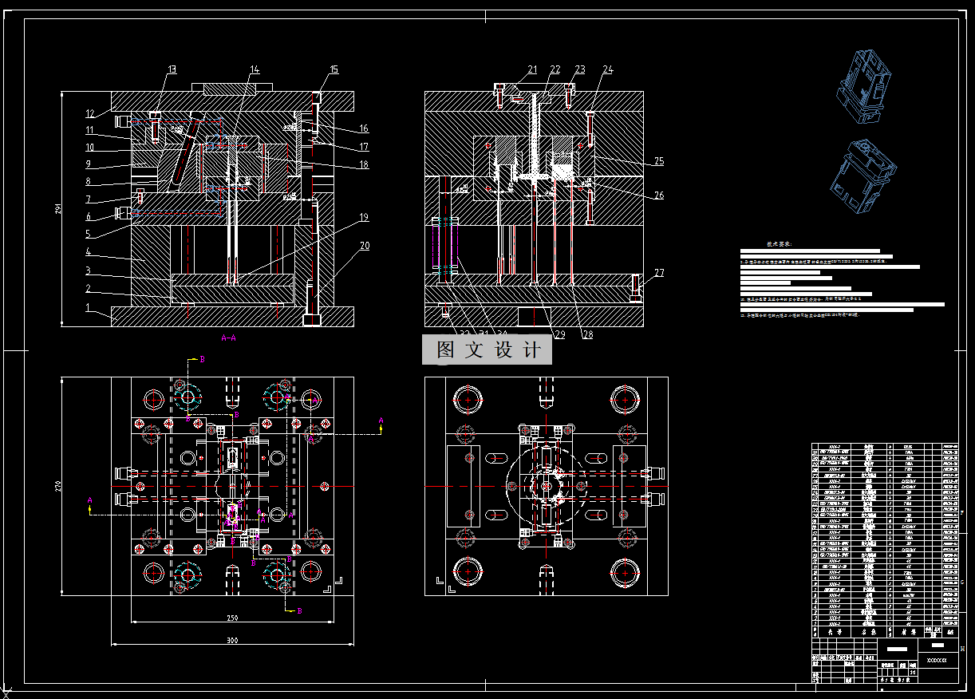Click part number 25
This screenshot has height=699, width=975.
(659, 161)
